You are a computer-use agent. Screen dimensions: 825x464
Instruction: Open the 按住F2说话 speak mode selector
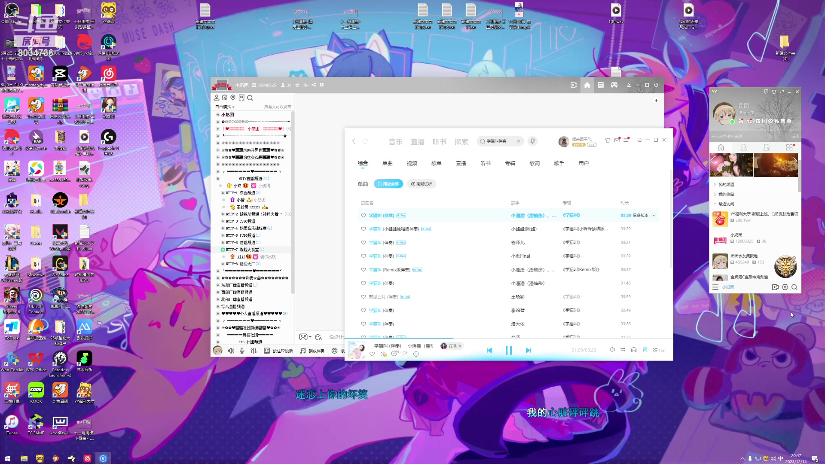[278, 351]
